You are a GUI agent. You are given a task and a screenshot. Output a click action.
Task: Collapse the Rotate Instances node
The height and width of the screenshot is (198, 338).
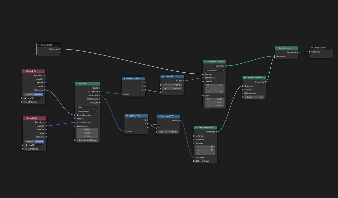(196, 128)
